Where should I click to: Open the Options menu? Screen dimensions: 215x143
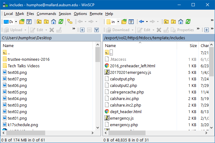(x=80, y=14)
